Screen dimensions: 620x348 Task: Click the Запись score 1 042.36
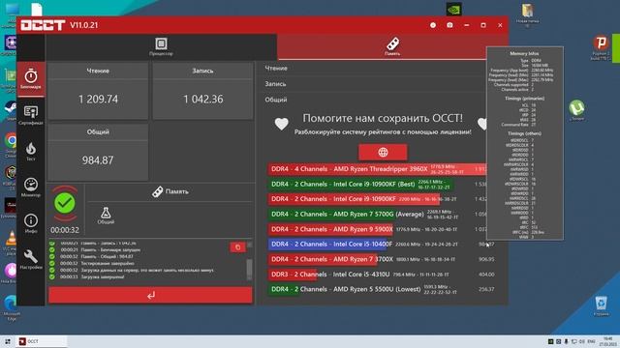click(202, 99)
